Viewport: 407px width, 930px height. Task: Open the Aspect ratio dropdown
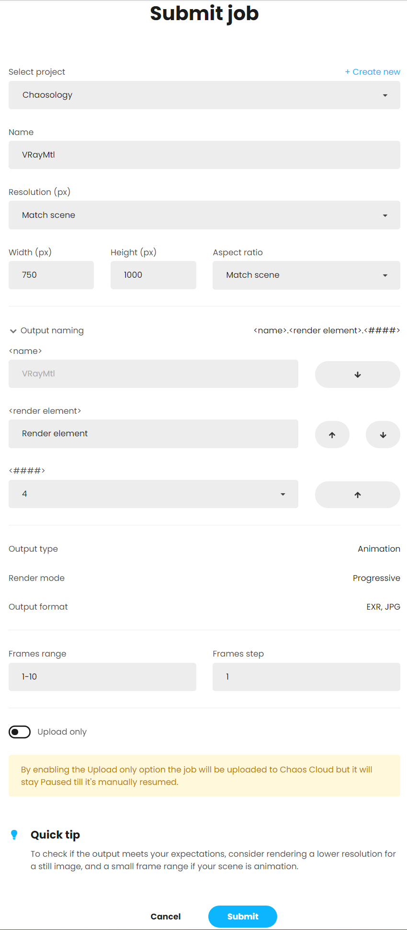(x=306, y=275)
